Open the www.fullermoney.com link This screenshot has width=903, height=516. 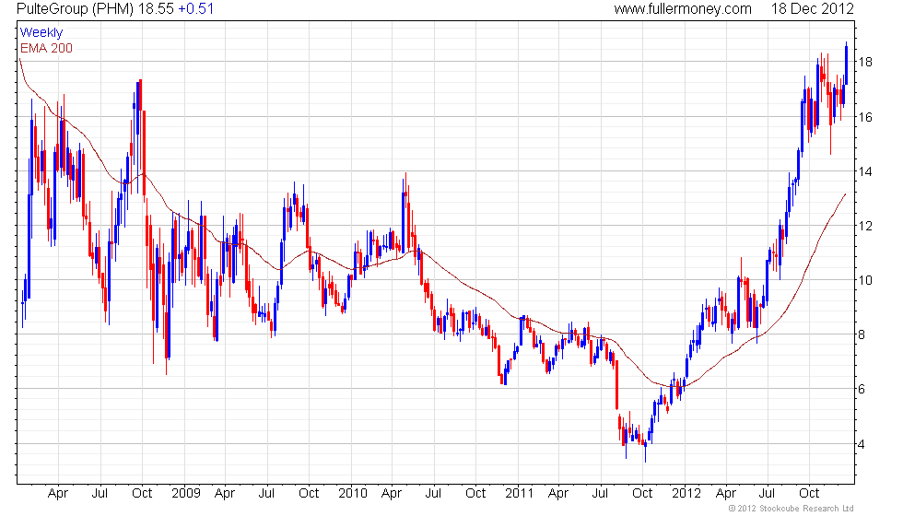tap(683, 8)
